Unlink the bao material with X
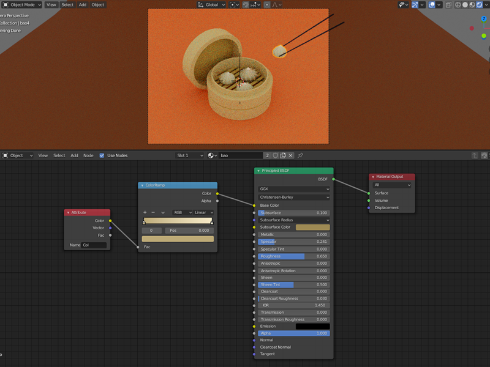 coord(290,155)
